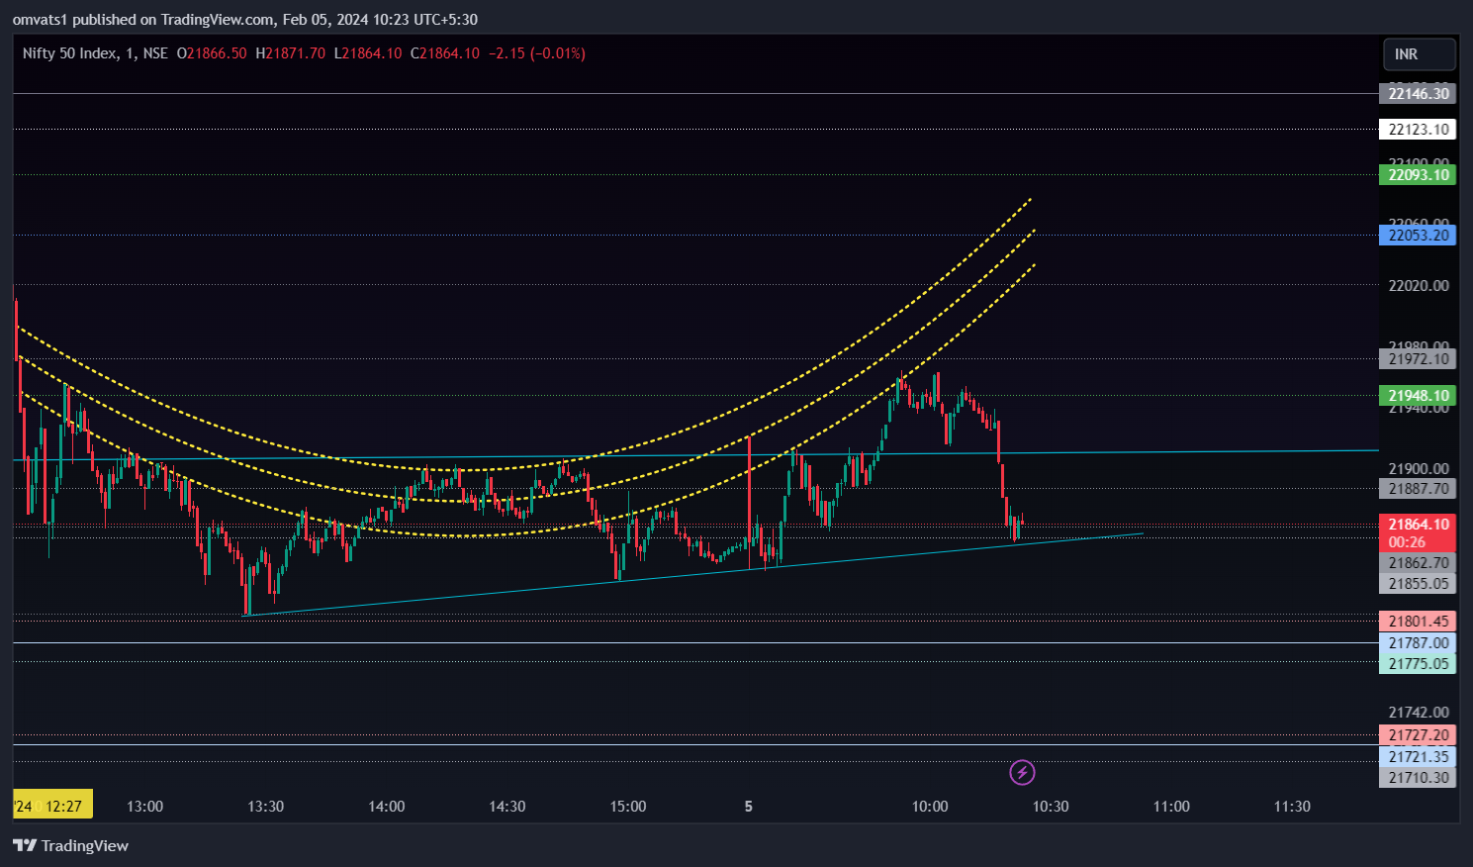Viewport: 1473px width, 867px height.
Task: Select the 21887.70 price label
Action: [x=1418, y=489]
